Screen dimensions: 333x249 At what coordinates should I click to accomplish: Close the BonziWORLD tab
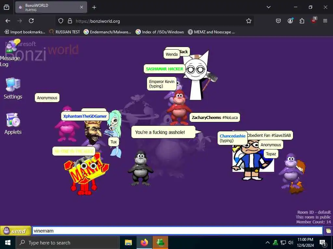[82, 7]
